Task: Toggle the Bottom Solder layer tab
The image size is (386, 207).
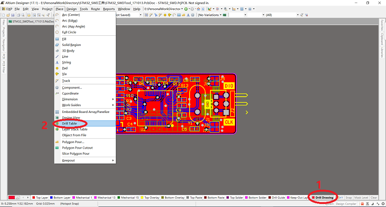Action: [256, 198]
